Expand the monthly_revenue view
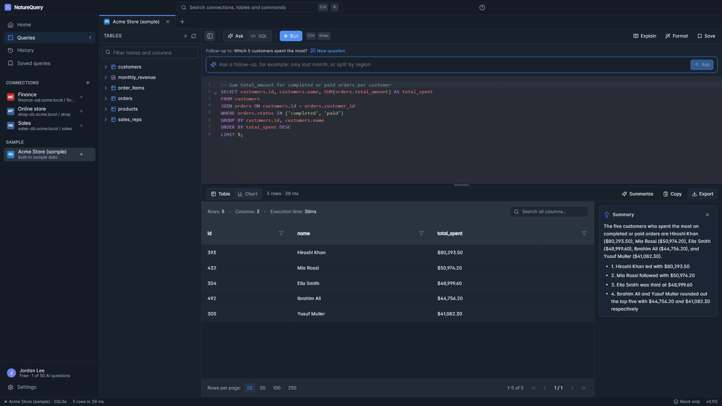The image size is (722, 406). pyautogui.click(x=106, y=77)
